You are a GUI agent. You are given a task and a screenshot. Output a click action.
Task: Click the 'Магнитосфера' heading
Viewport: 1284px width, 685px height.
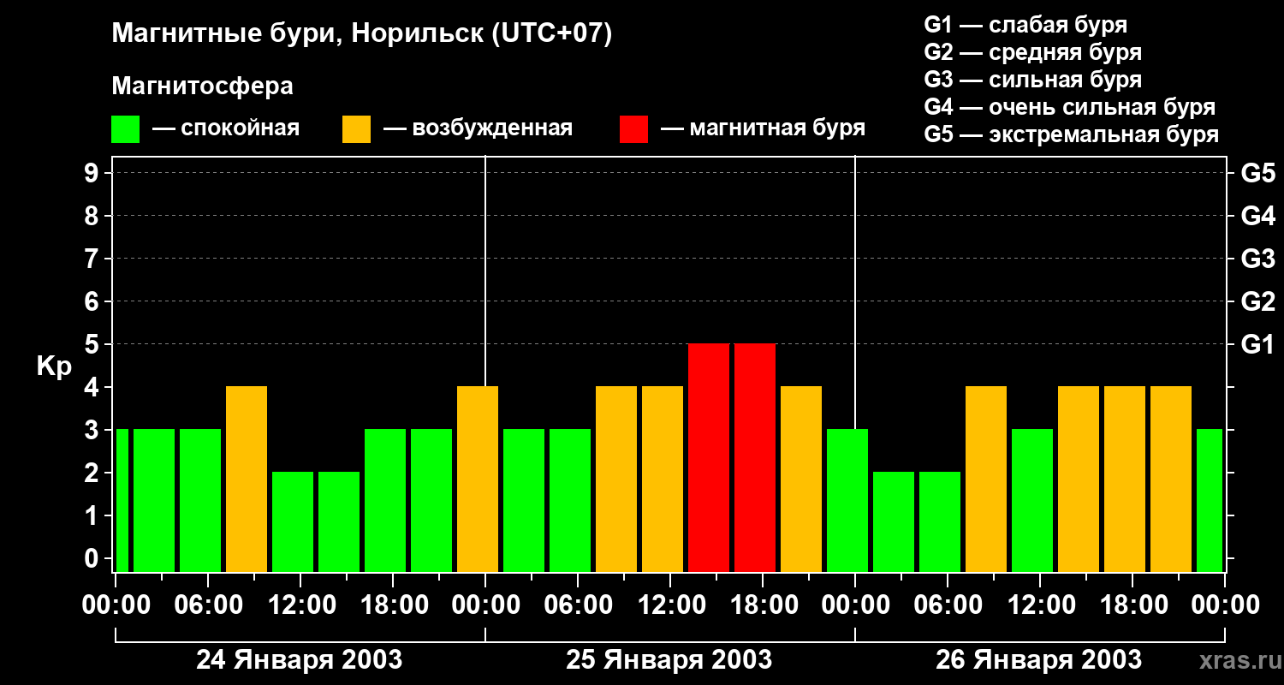(202, 86)
